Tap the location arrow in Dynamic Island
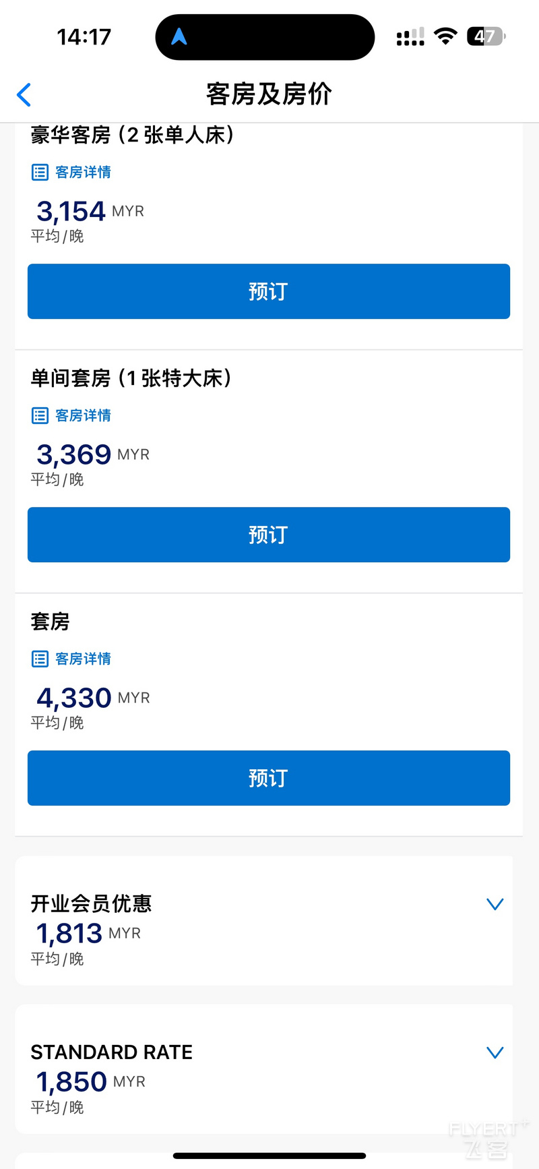 click(x=179, y=36)
